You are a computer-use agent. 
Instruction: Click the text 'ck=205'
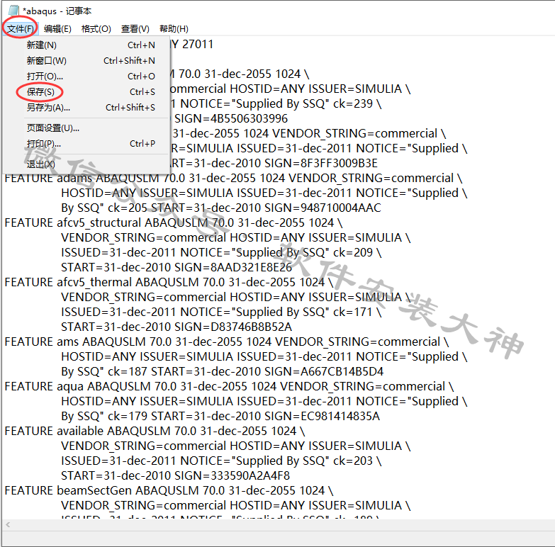pyautogui.click(x=128, y=208)
